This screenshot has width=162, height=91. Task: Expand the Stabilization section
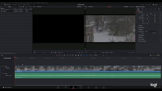pyautogui.click(x=141, y=37)
